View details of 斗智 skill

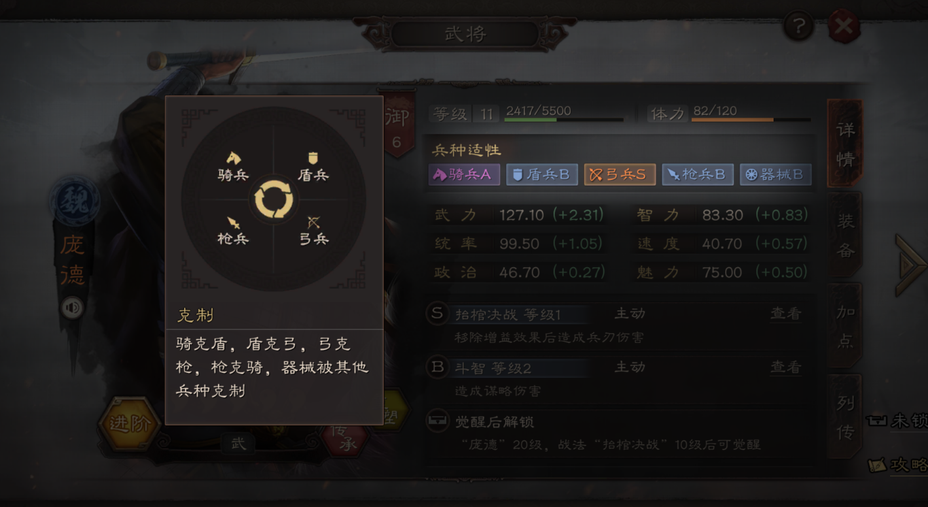coord(785,367)
